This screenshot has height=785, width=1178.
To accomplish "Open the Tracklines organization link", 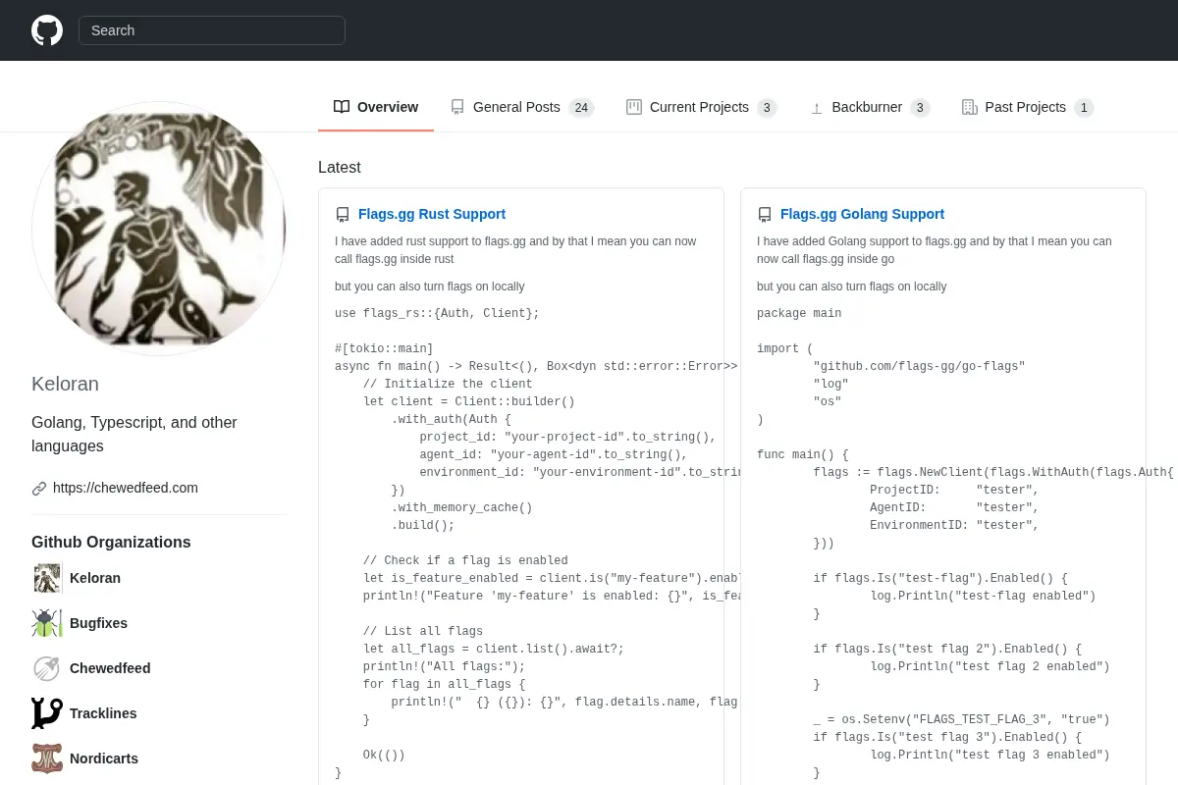I will pos(103,713).
